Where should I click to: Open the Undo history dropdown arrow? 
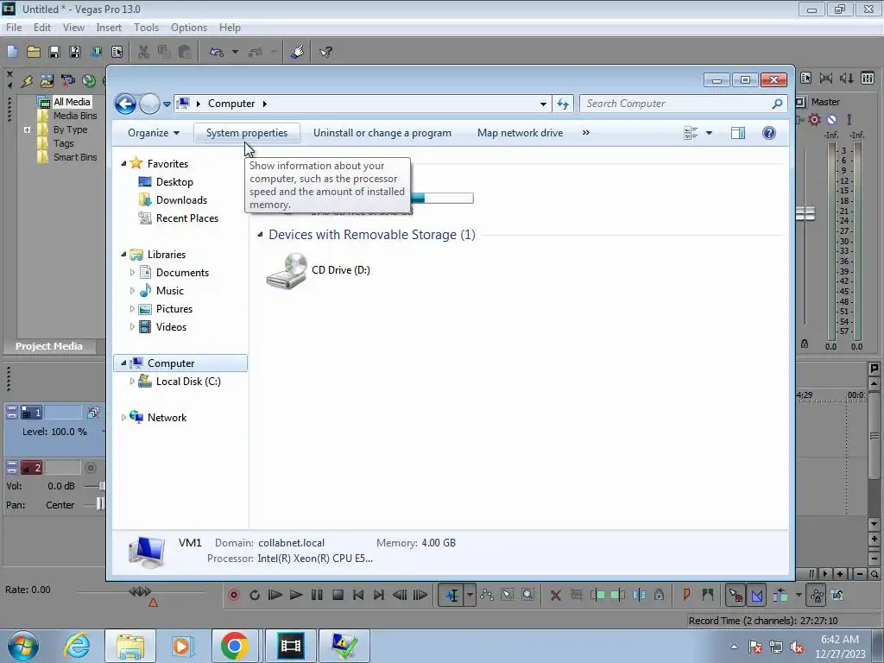point(235,52)
